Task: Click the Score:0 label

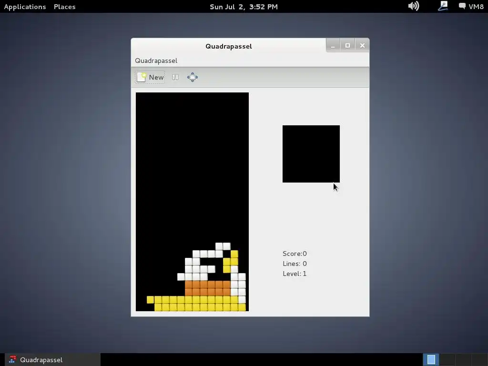Action: coord(295,254)
